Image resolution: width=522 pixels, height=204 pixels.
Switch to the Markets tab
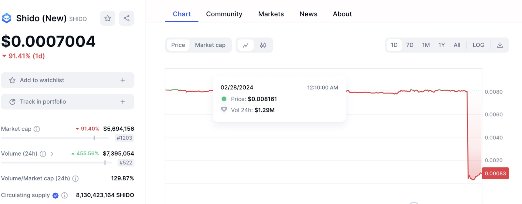[271, 14]
